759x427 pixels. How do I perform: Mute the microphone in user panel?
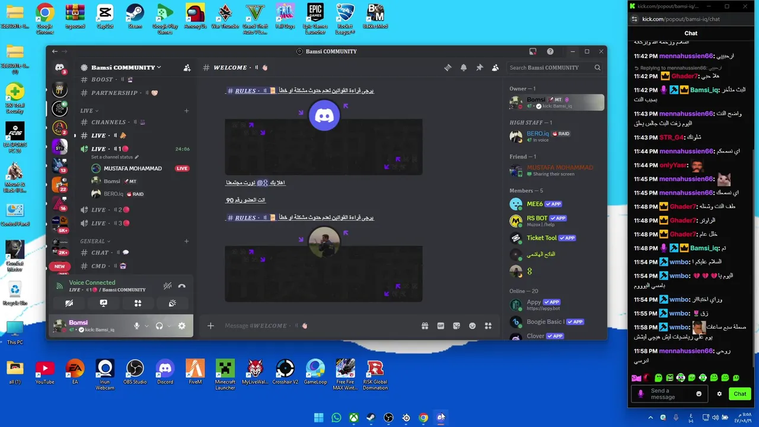(x=137, y=326)
